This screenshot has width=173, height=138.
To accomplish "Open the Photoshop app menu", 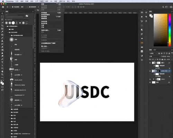I will click(x=10, y=1).
